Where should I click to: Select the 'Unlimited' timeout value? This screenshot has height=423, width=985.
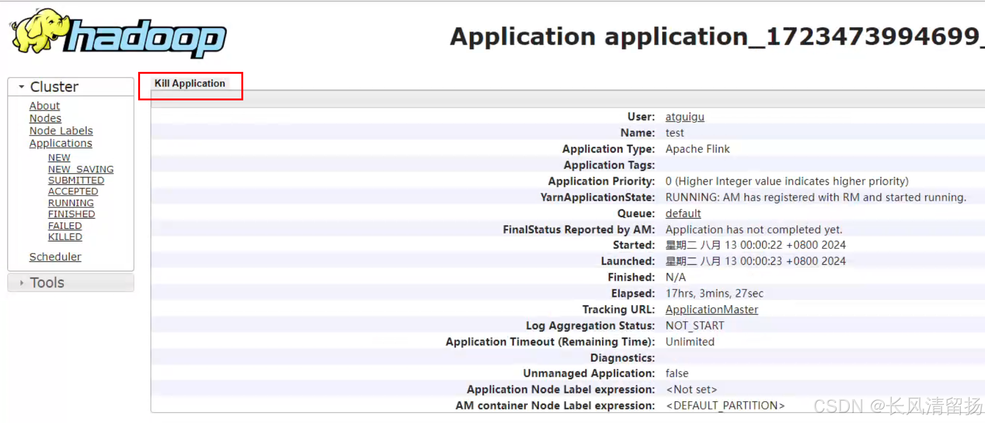[x=690, y=342]
